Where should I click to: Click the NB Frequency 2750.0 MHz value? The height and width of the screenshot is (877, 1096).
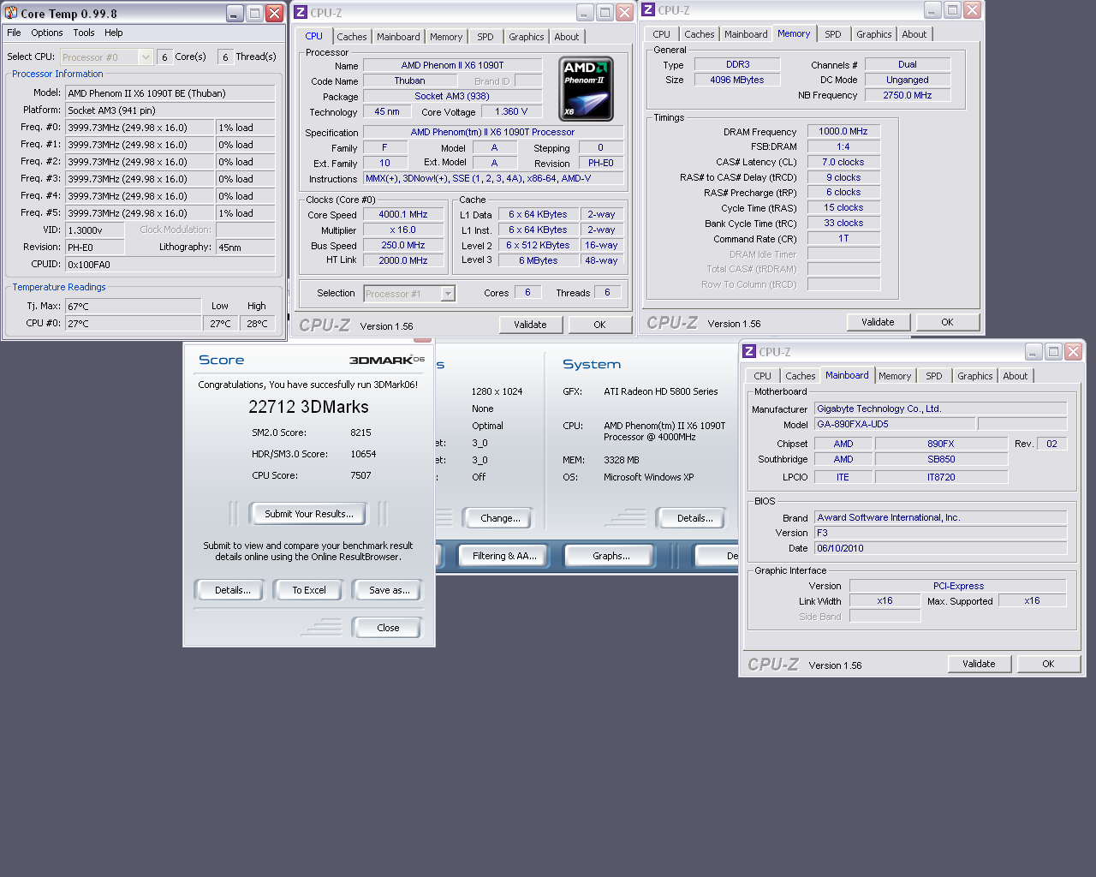908,96
